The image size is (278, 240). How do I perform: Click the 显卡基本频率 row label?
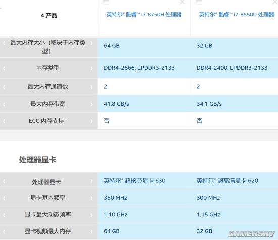48,198
